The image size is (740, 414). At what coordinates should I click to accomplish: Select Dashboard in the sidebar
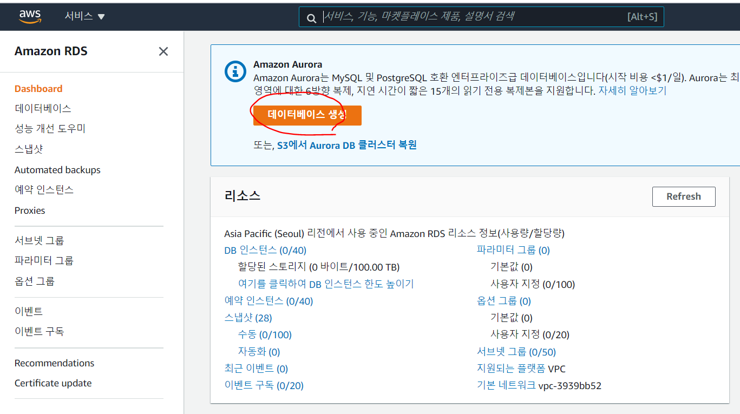tap(38, 89)
